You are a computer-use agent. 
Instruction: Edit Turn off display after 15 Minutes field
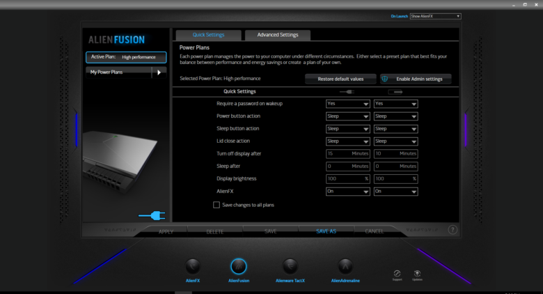tap(347, 153)
